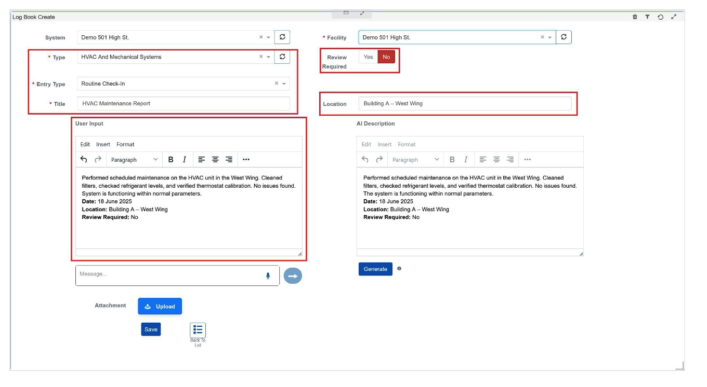Click the refresh icon beside System field

click(x=282, y=37)
